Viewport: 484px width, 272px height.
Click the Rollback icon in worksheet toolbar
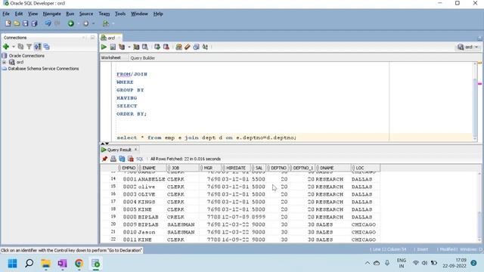click(x=166, y=47)
